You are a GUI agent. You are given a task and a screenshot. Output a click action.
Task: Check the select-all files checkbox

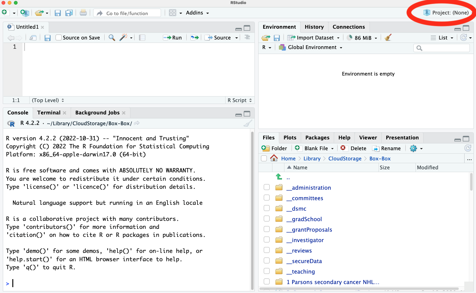click(264, 159)
